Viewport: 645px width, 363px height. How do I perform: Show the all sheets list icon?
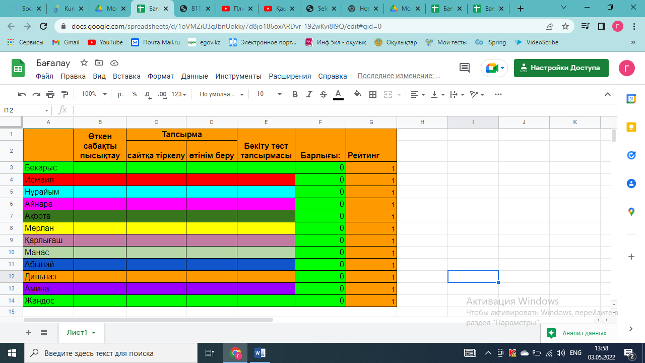point(44,332)
